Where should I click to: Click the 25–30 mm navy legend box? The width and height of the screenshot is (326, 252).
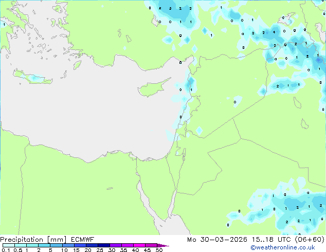tap(104, 245)
